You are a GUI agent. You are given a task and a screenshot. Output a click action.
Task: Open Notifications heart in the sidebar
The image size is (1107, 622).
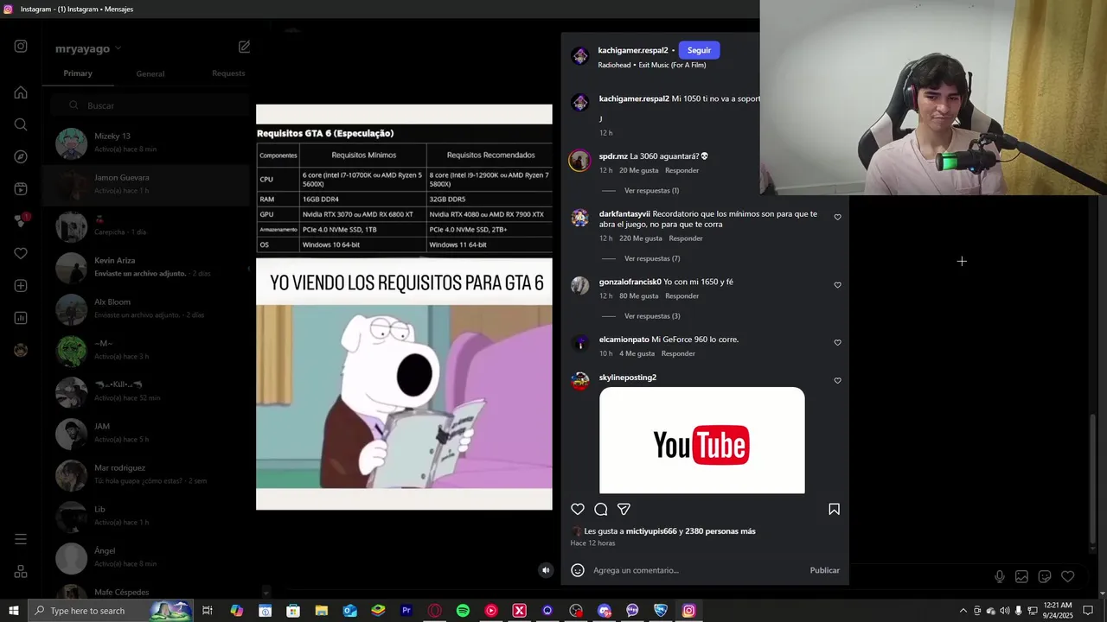(x=21, y=253)
